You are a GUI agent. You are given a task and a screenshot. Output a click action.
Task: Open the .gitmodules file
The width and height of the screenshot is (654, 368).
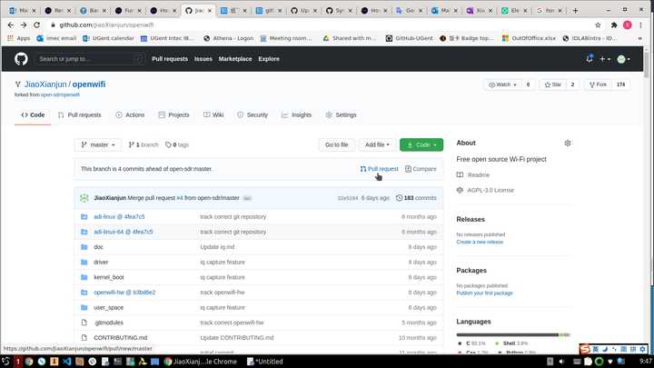(108, 323)
